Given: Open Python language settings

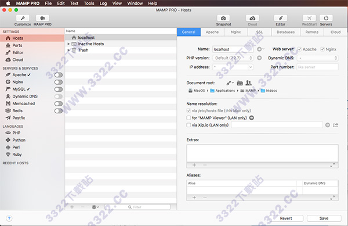Looking at the screenshot, I should click(x=19, y=140).
